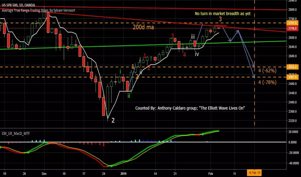Click the highlighted '18 Feb '19' date marker

pos(254,173)
